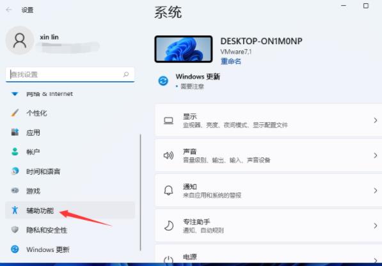The width and height of the screenshot is (382, 266).
Task: Minimize the Settings window
Action: click(344, 6)
